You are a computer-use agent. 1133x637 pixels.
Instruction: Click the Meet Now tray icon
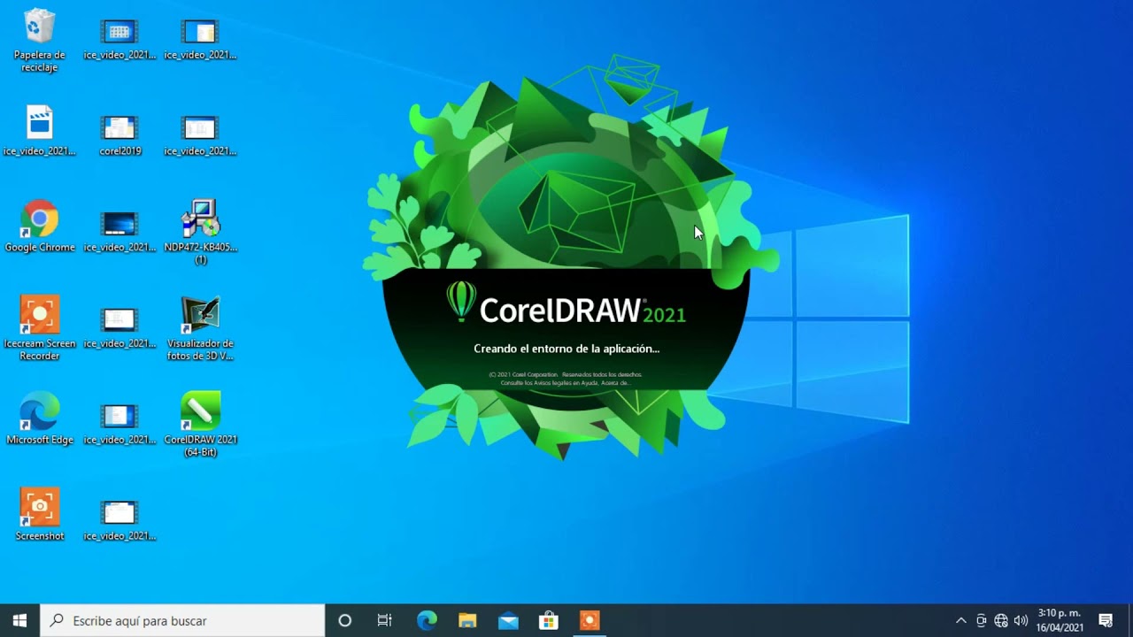pyautogui.click(x=981, y=620)
